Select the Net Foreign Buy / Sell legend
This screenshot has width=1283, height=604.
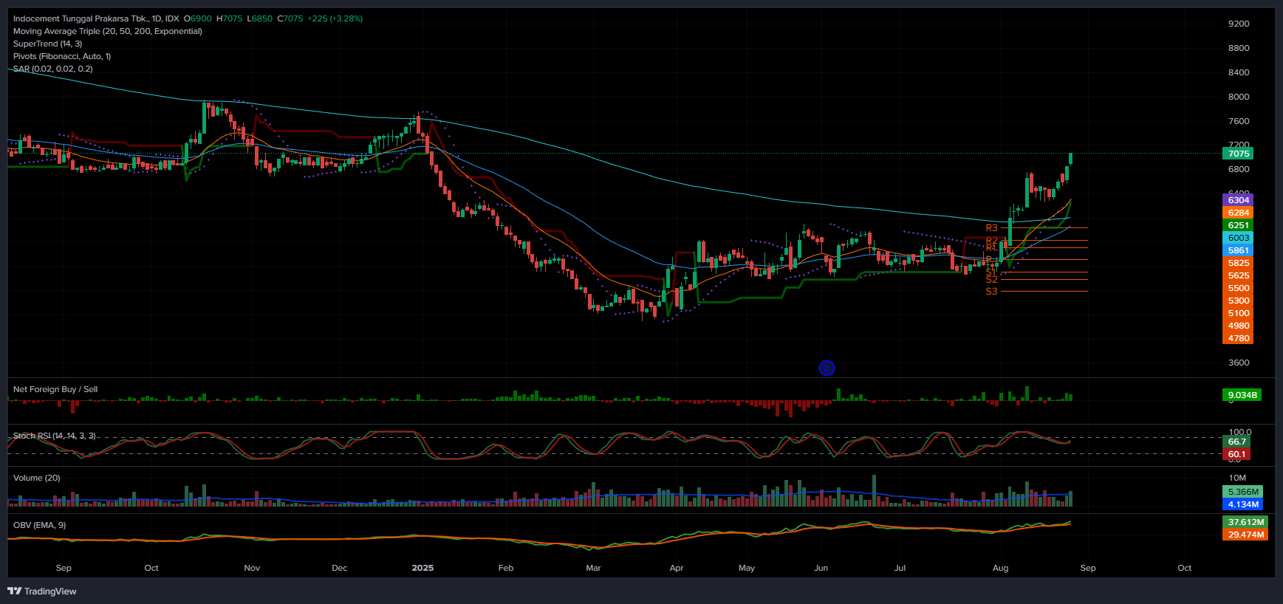[x=55, y=389]
